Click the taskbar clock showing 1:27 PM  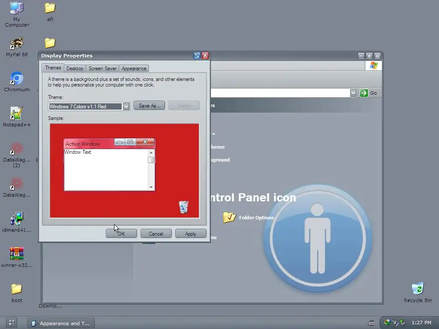point(421,323)
